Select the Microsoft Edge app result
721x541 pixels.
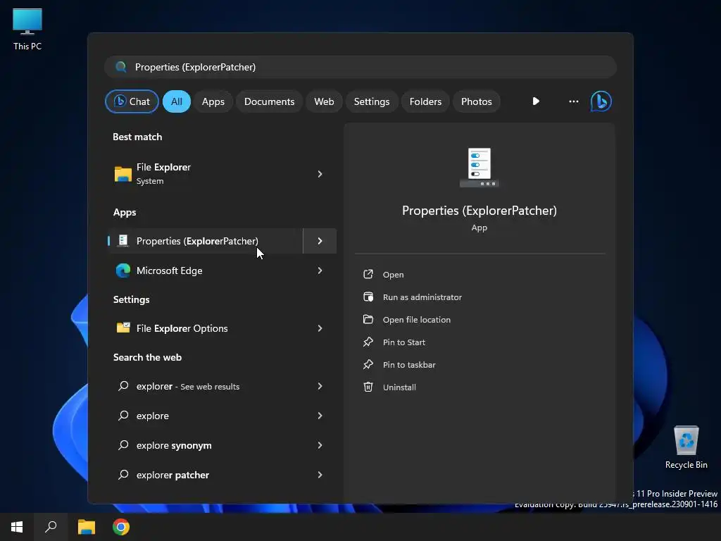coord(222,270)
